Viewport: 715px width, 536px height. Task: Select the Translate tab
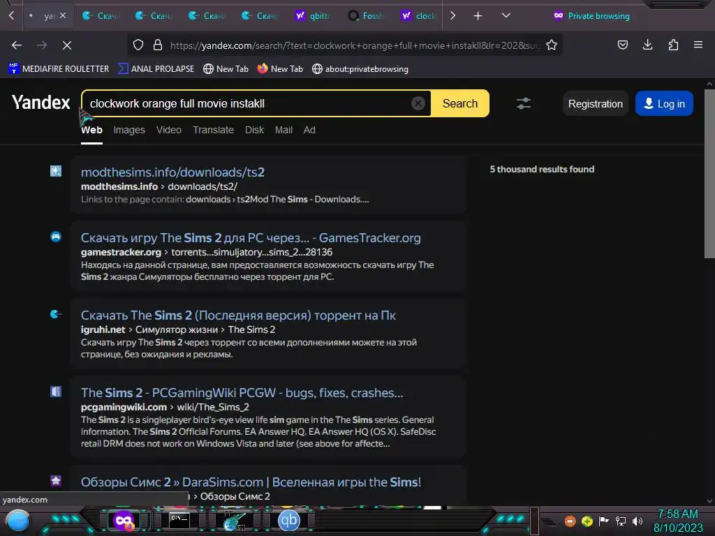point(213,131)
